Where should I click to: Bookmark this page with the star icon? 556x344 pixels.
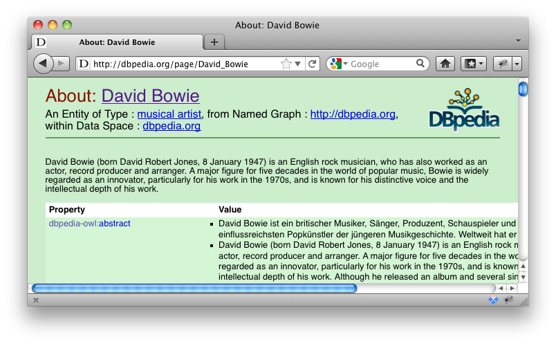click(286, 64)
